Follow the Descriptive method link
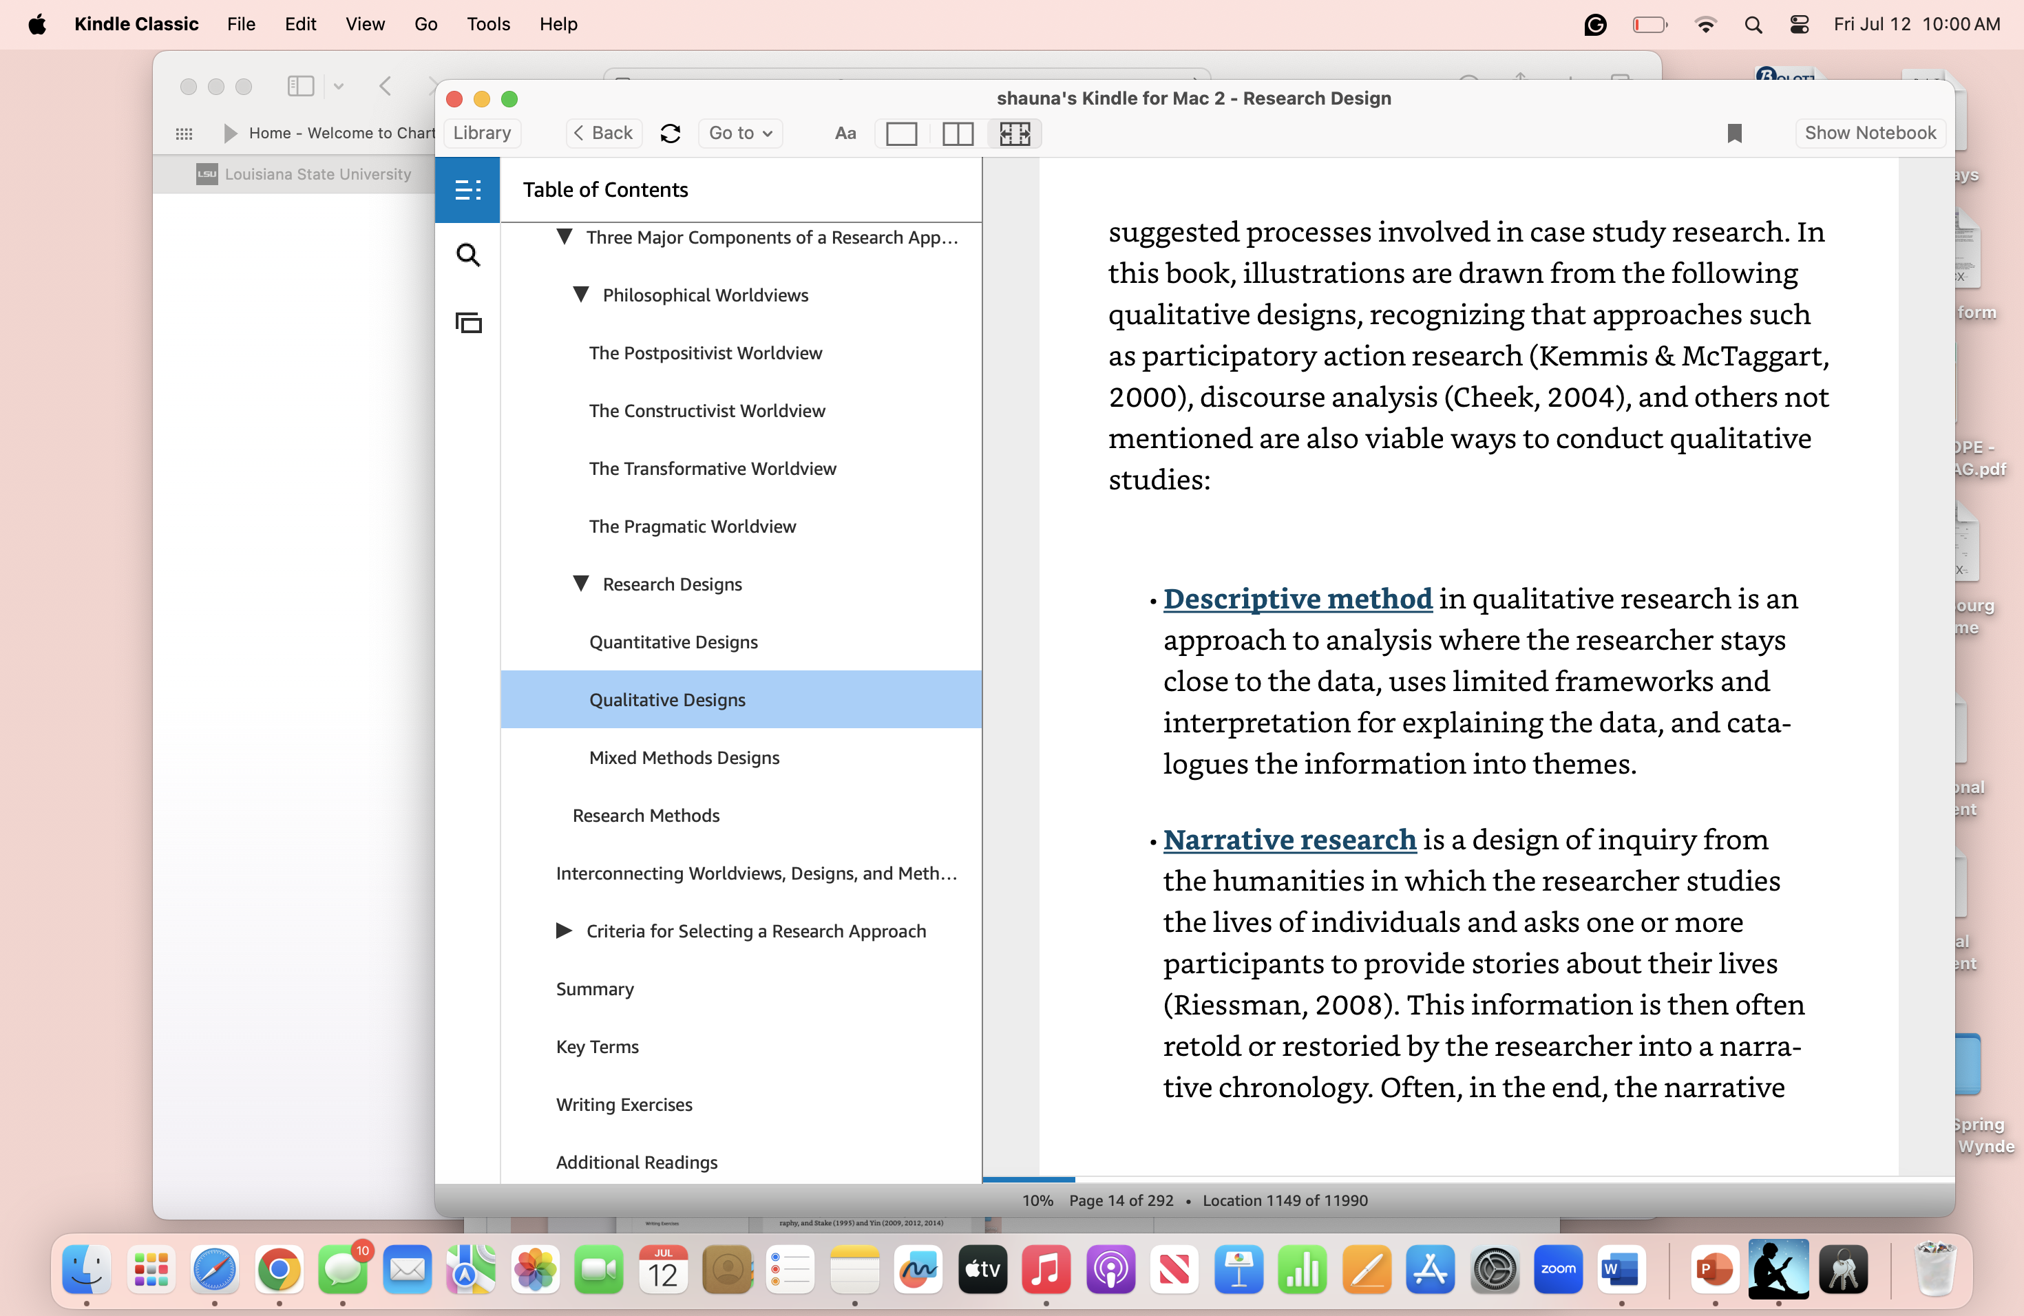The image size is (2024, 1316). pyautogui.click(x=1298, y=599)
